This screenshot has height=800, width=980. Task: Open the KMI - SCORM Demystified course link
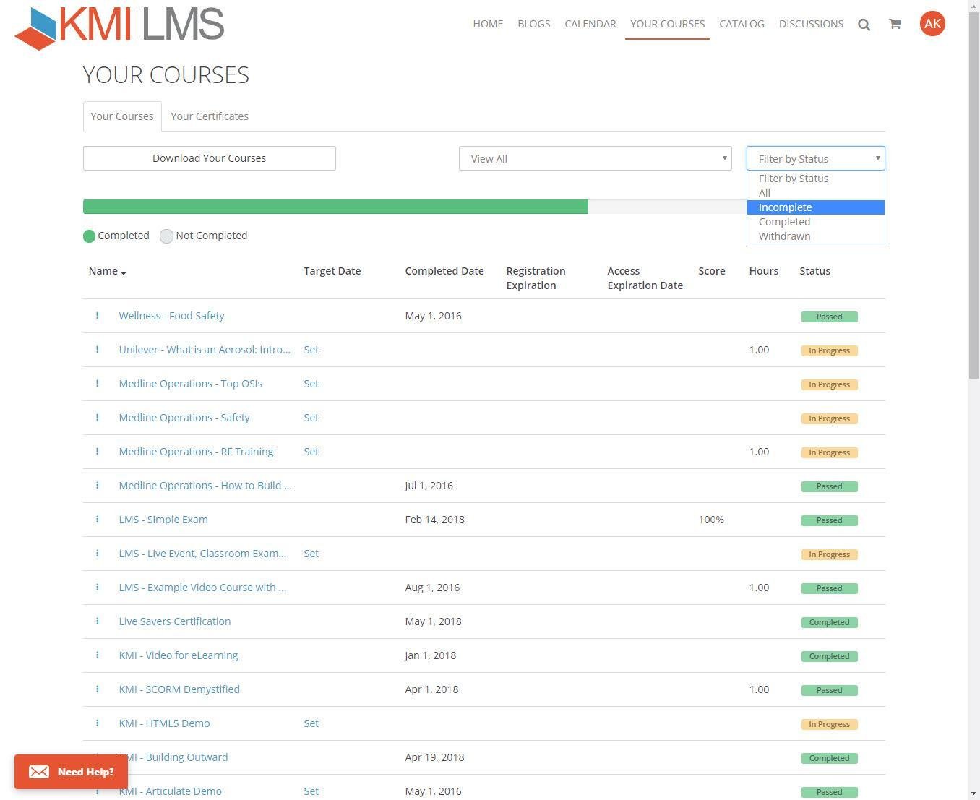[x=179, y=689]
